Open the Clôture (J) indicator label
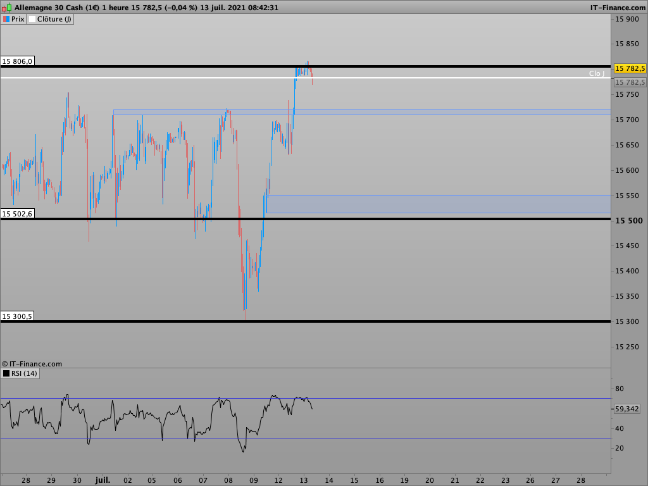Image resolution: width=648 pixels, height=486 pixels. 54,19
